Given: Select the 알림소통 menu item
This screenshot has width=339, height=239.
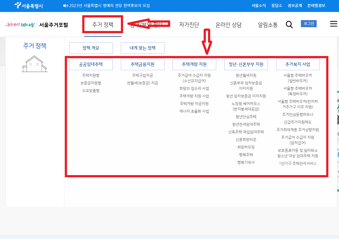Looking at the screenshot, I should (267, 24).
